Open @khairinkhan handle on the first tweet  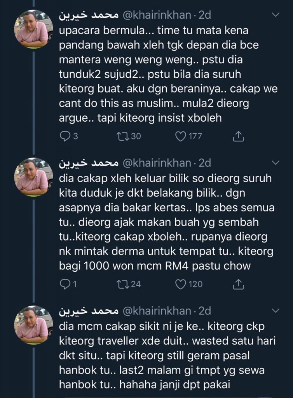point(157,15)
